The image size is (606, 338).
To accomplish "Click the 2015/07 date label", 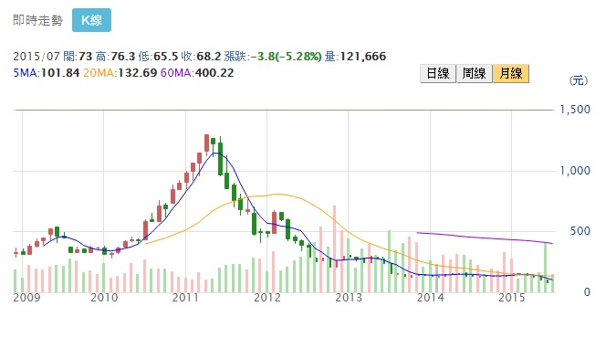I will [x=37, y=57].
